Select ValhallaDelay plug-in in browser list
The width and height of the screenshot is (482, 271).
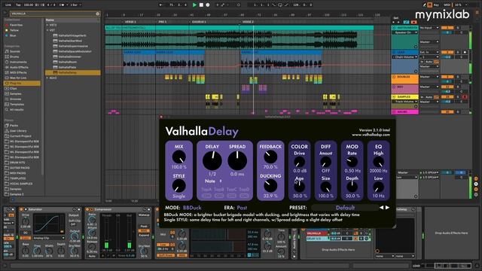[x=72, y=72]
